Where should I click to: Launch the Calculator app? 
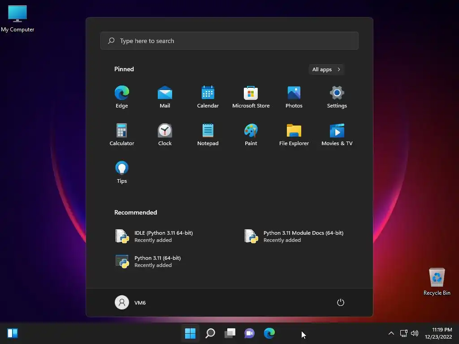click(122, 134)
